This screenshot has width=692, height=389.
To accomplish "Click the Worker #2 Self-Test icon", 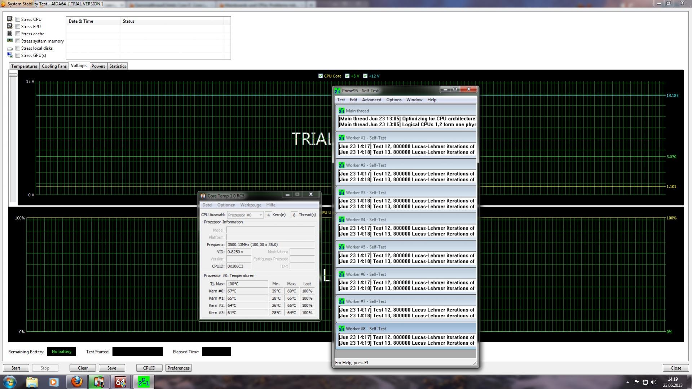I will coord(341,165).
